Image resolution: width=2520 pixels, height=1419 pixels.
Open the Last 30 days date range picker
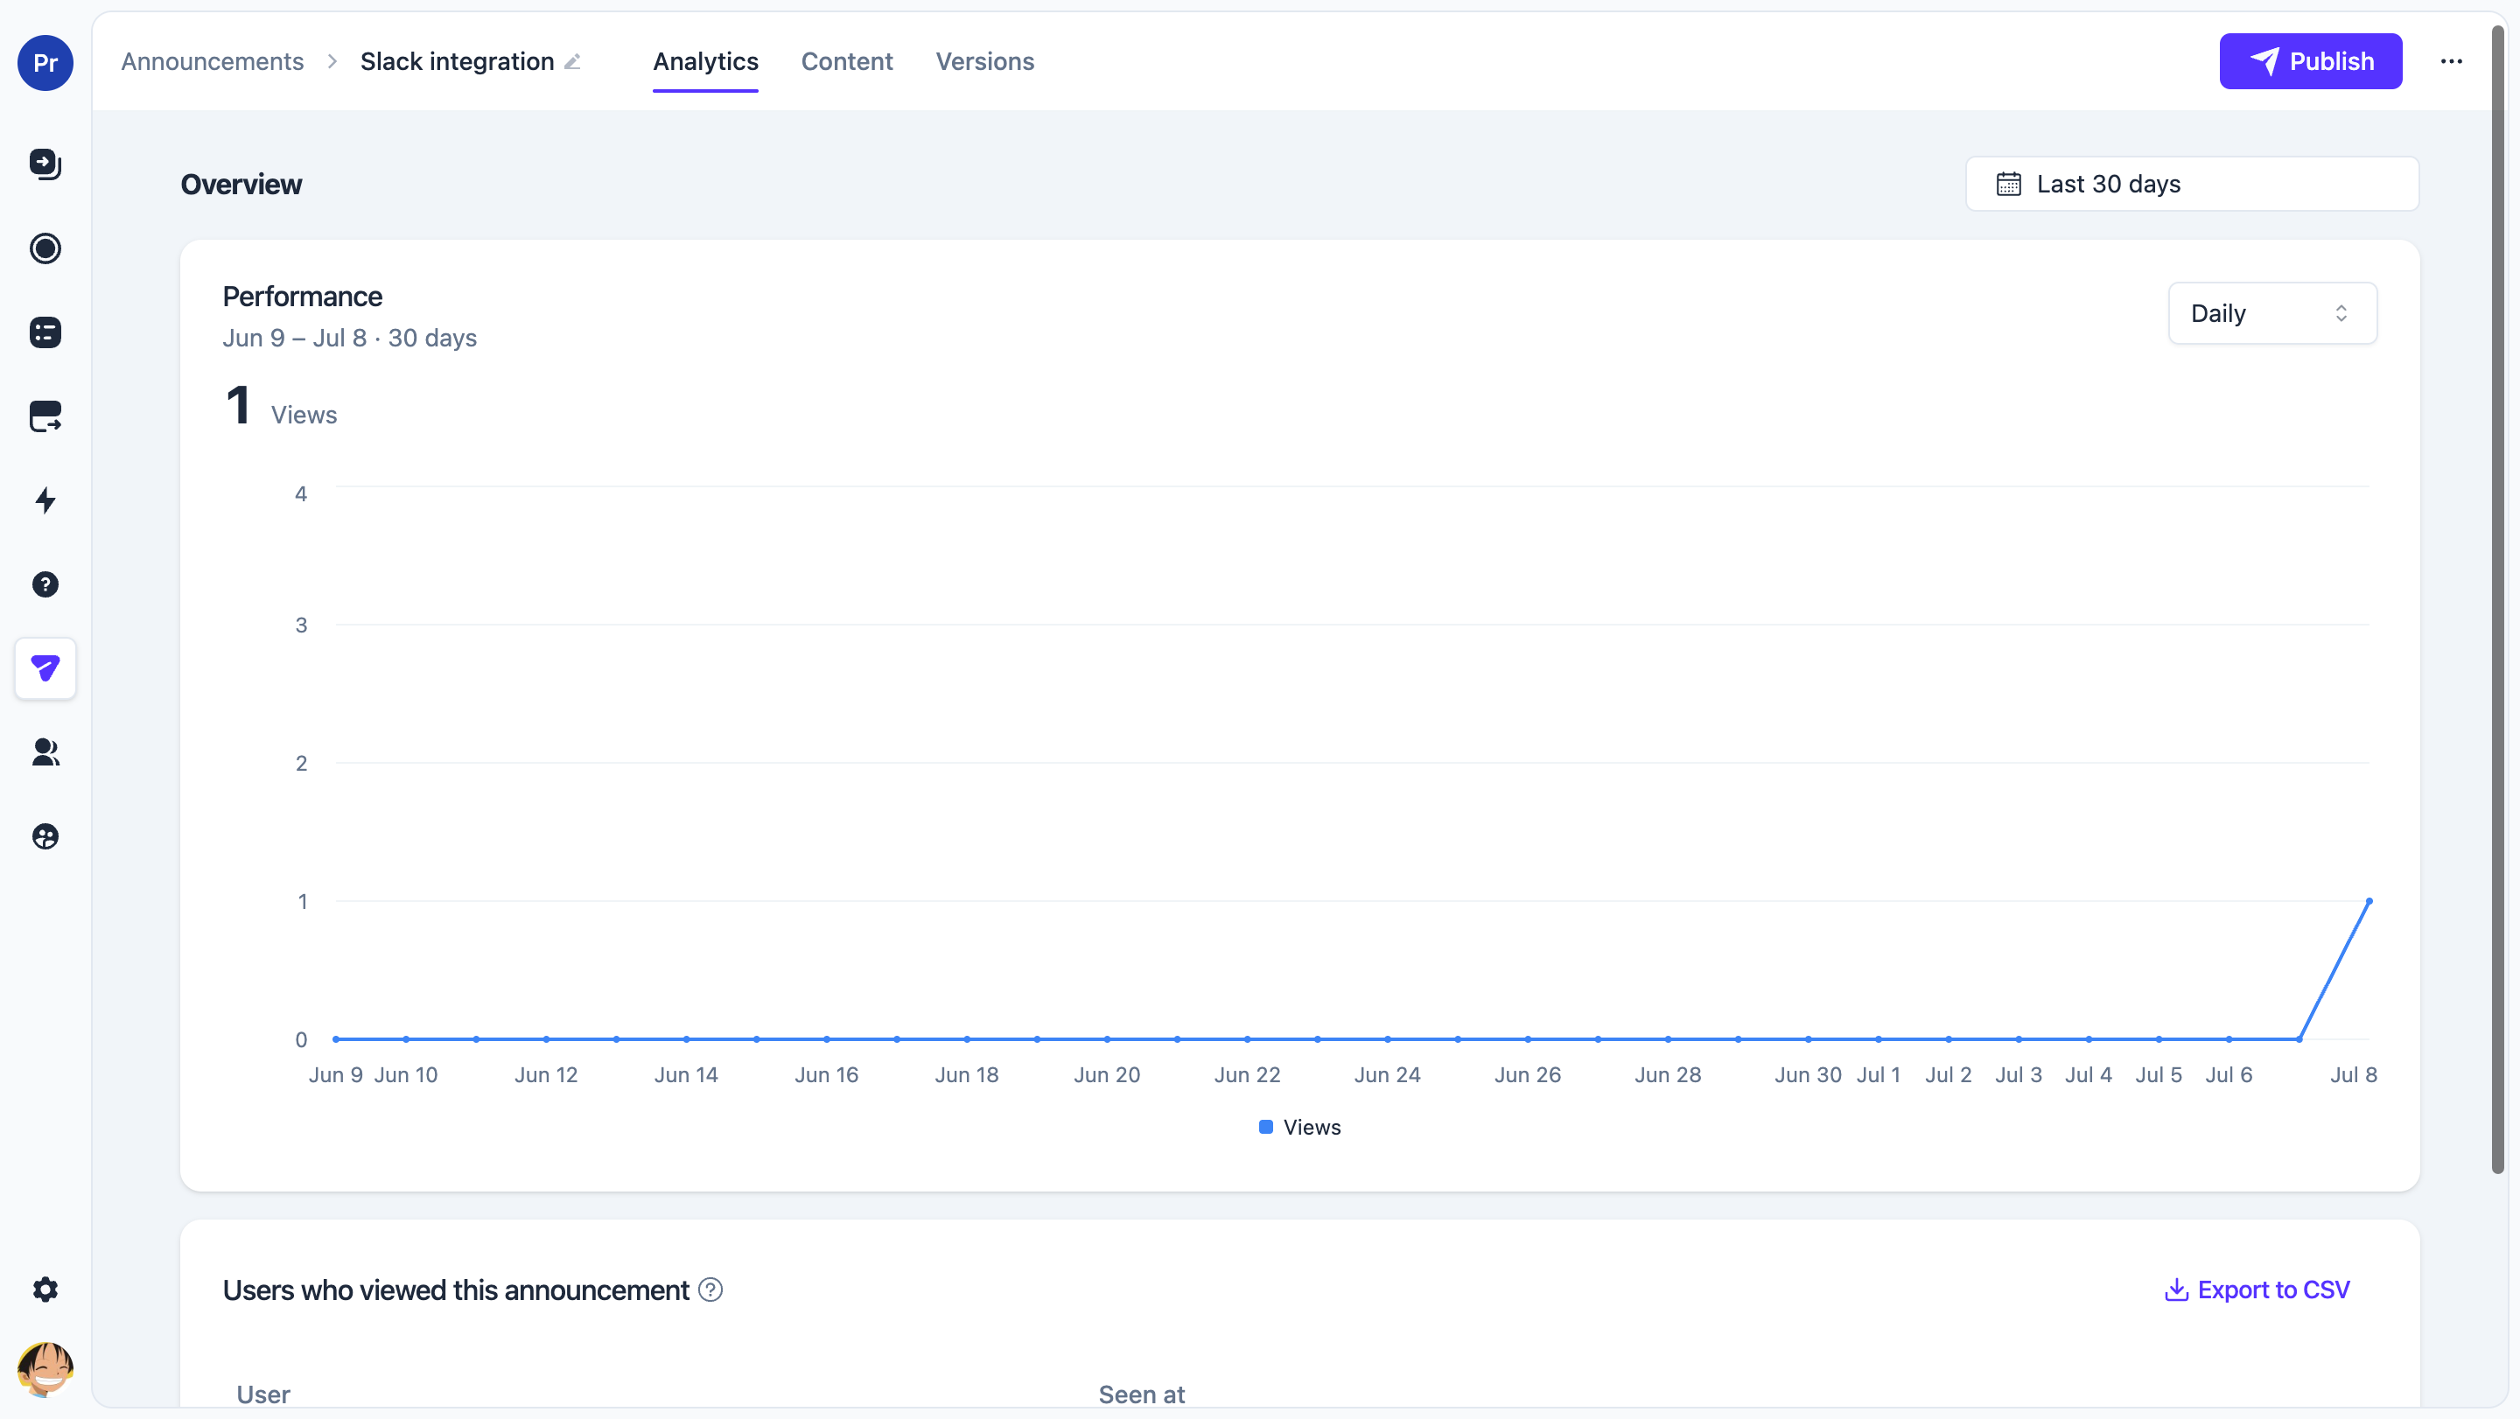click(2191, 184)
